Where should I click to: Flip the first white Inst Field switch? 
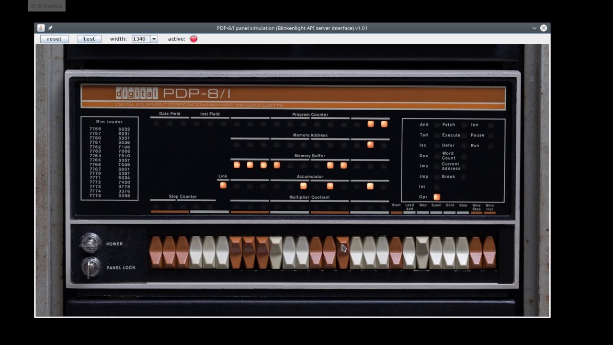[x=196, y=252]
